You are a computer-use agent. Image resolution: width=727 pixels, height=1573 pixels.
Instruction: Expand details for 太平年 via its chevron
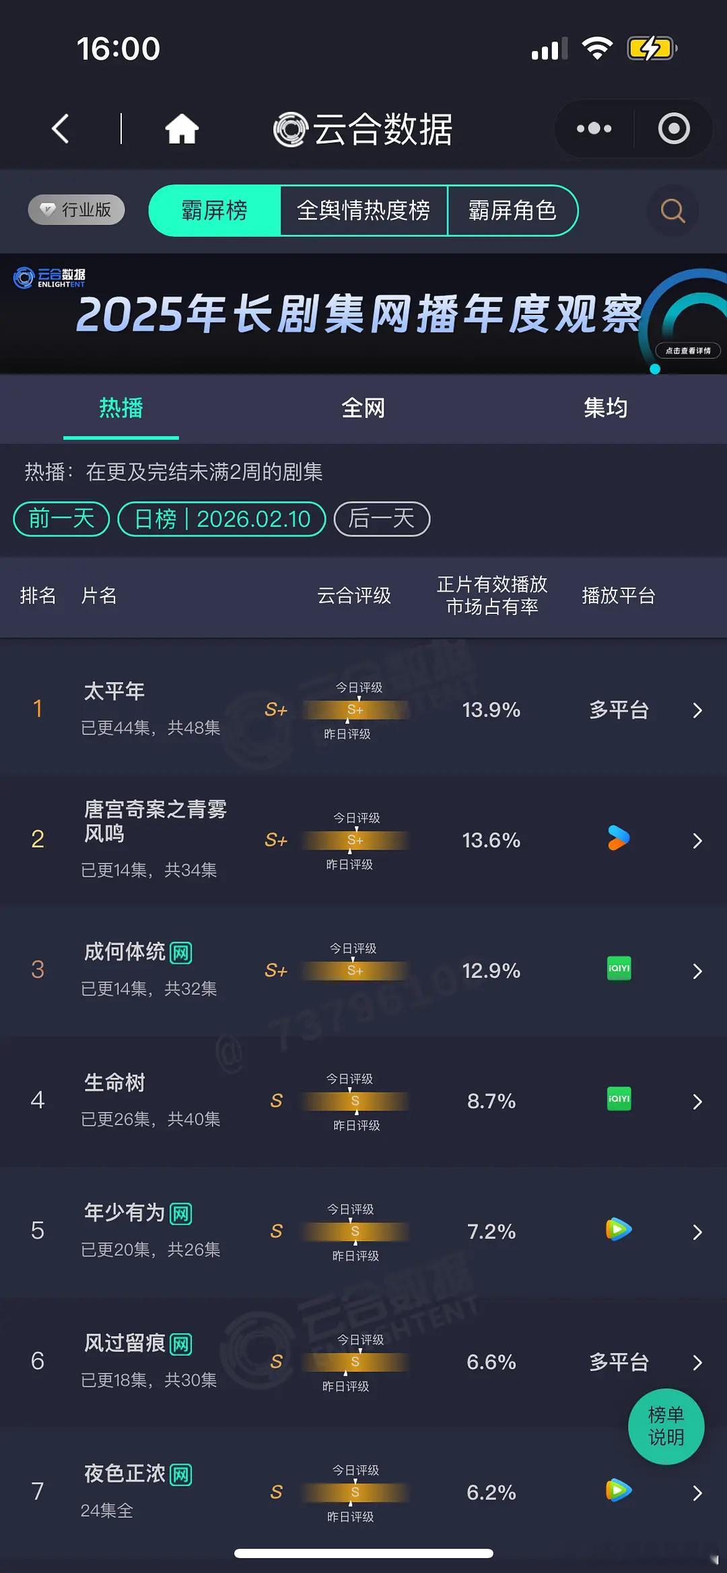pyautogui.click(x=697, y=710)
